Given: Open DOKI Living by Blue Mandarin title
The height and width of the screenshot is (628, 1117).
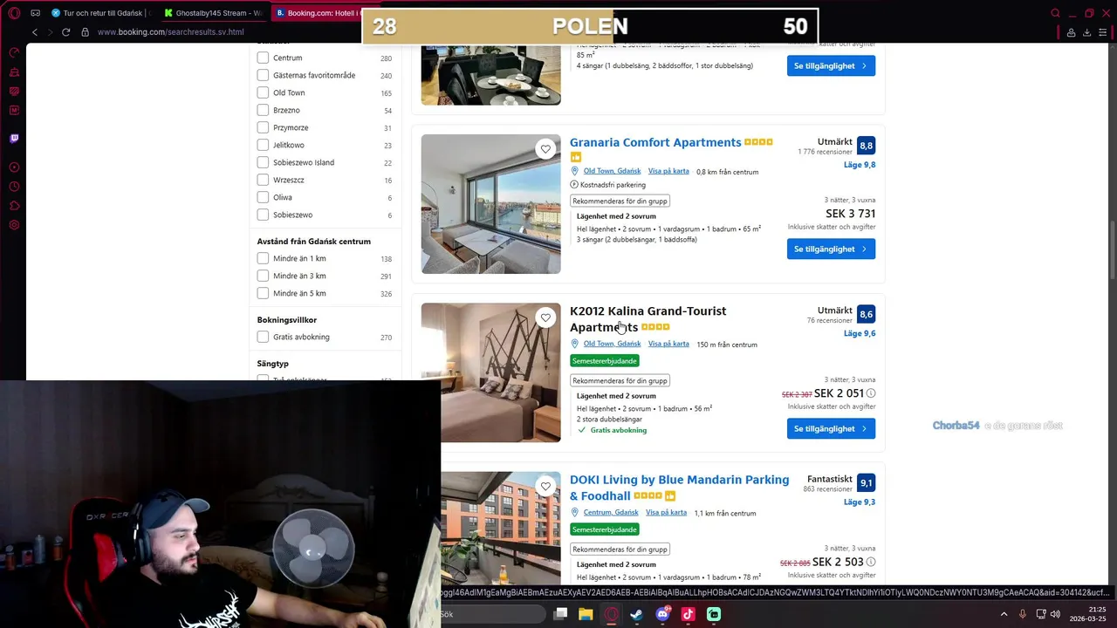Looking at the screenshot, I should [x=679, y=488].
